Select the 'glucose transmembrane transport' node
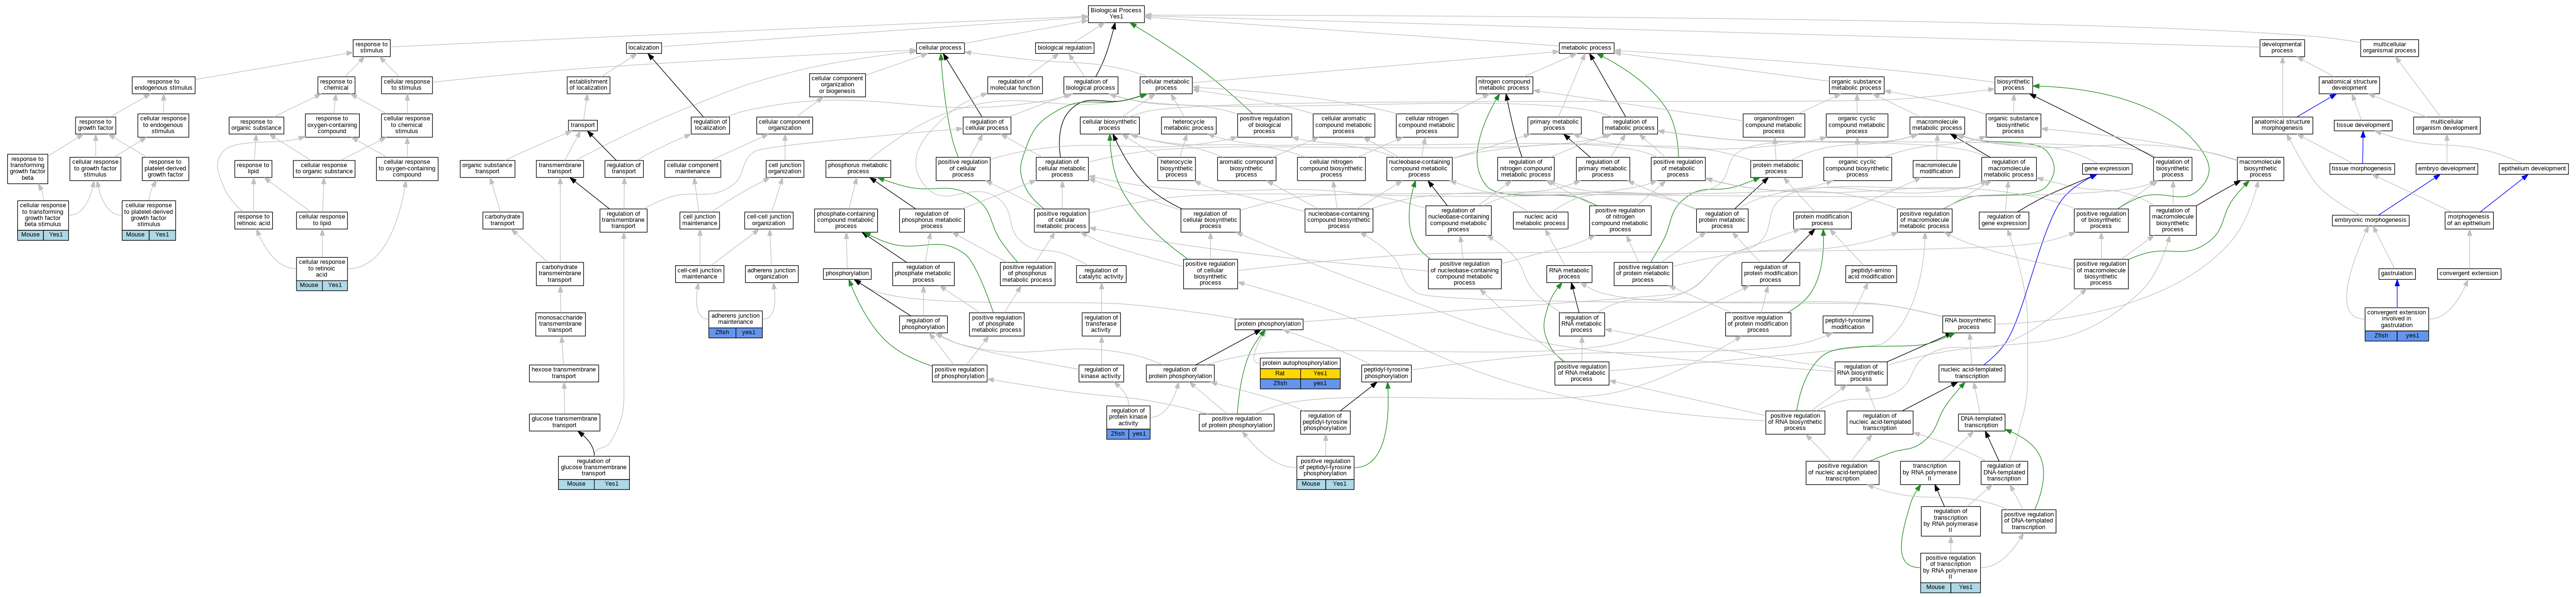This screenshot has width=2576, height=598. 564,422
